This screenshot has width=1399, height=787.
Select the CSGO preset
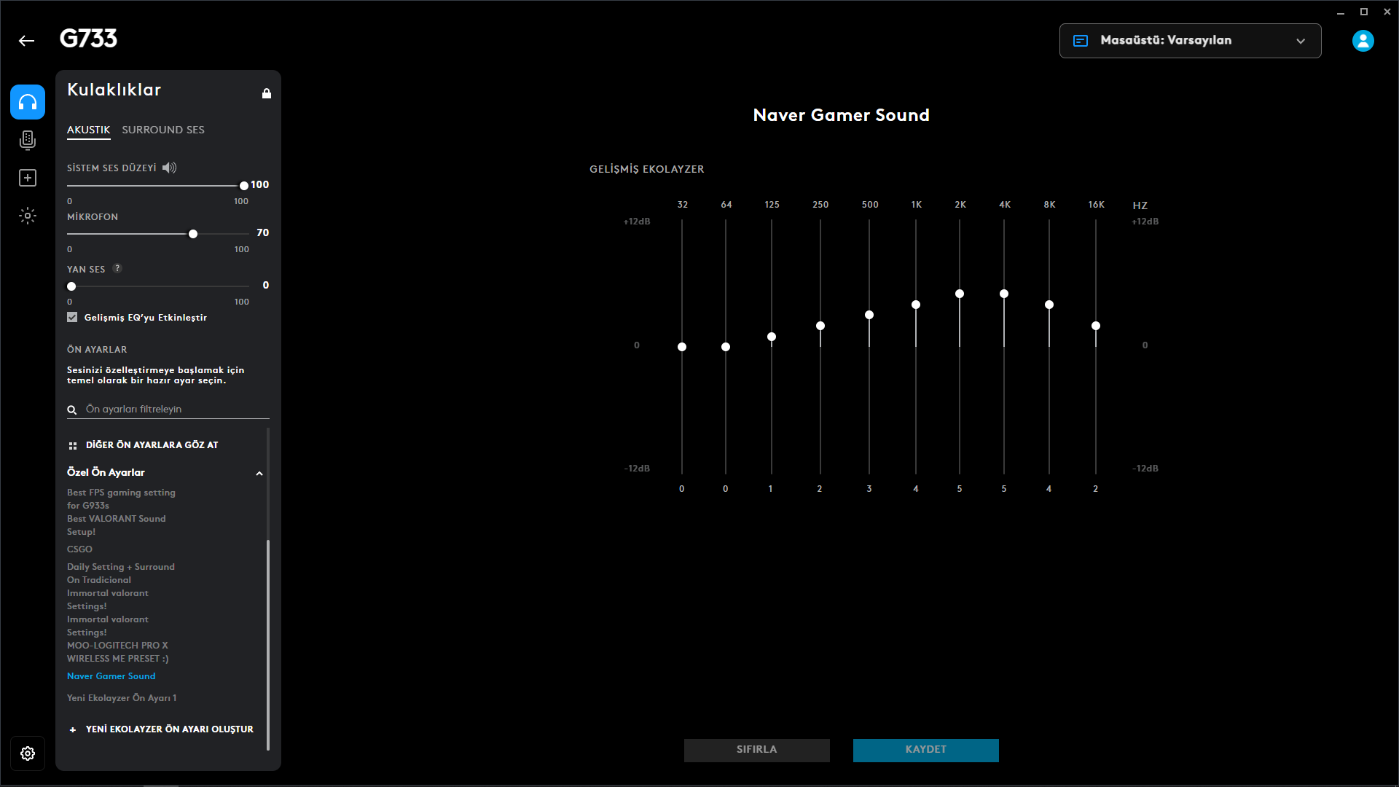79,549
